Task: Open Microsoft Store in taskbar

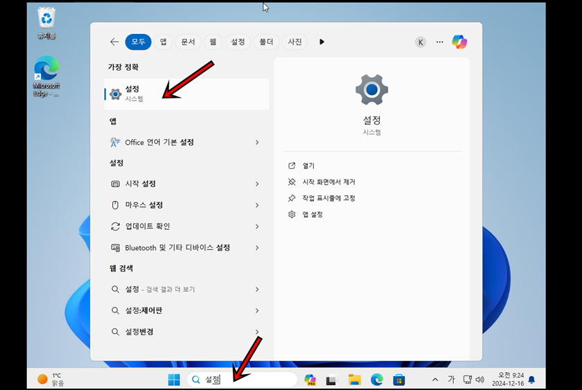Action: [x=398, y=380]
